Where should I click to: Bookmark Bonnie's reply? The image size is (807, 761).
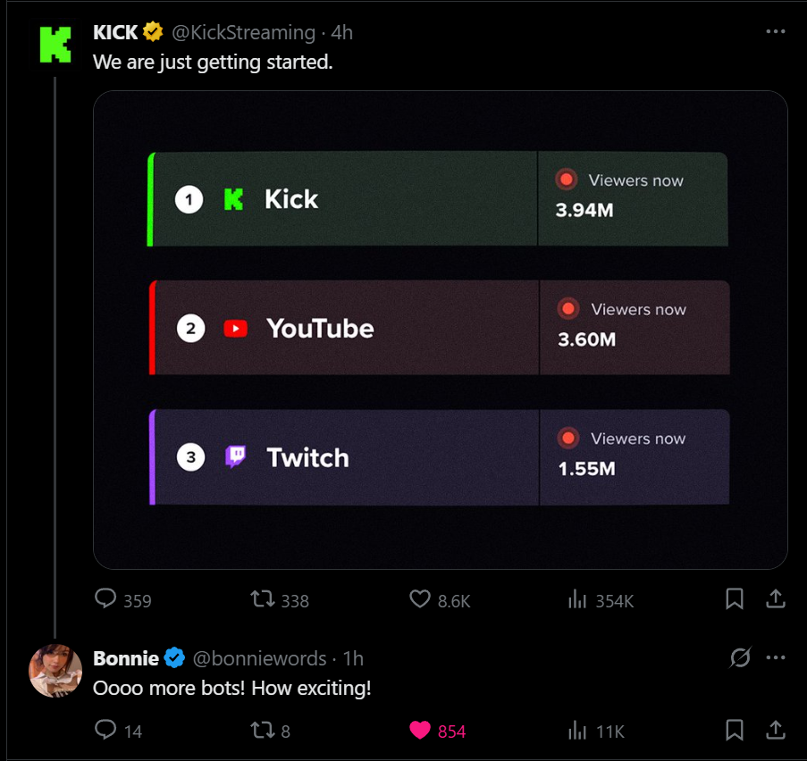pos(735,730)
